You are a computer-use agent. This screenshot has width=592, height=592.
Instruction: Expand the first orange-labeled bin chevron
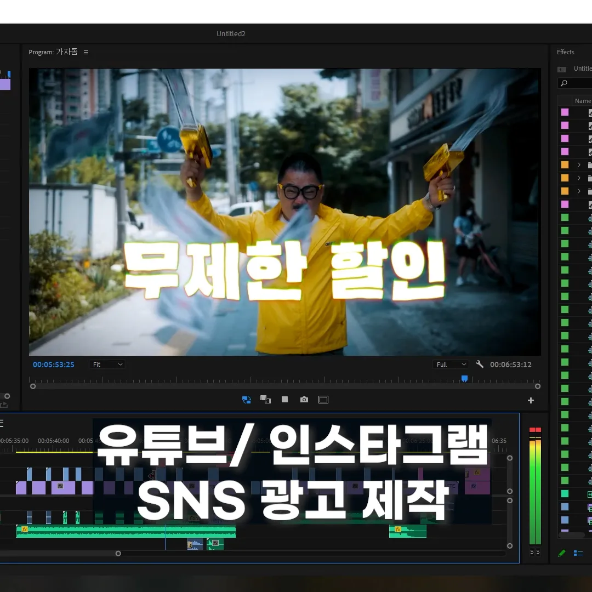tap(579, 164)
